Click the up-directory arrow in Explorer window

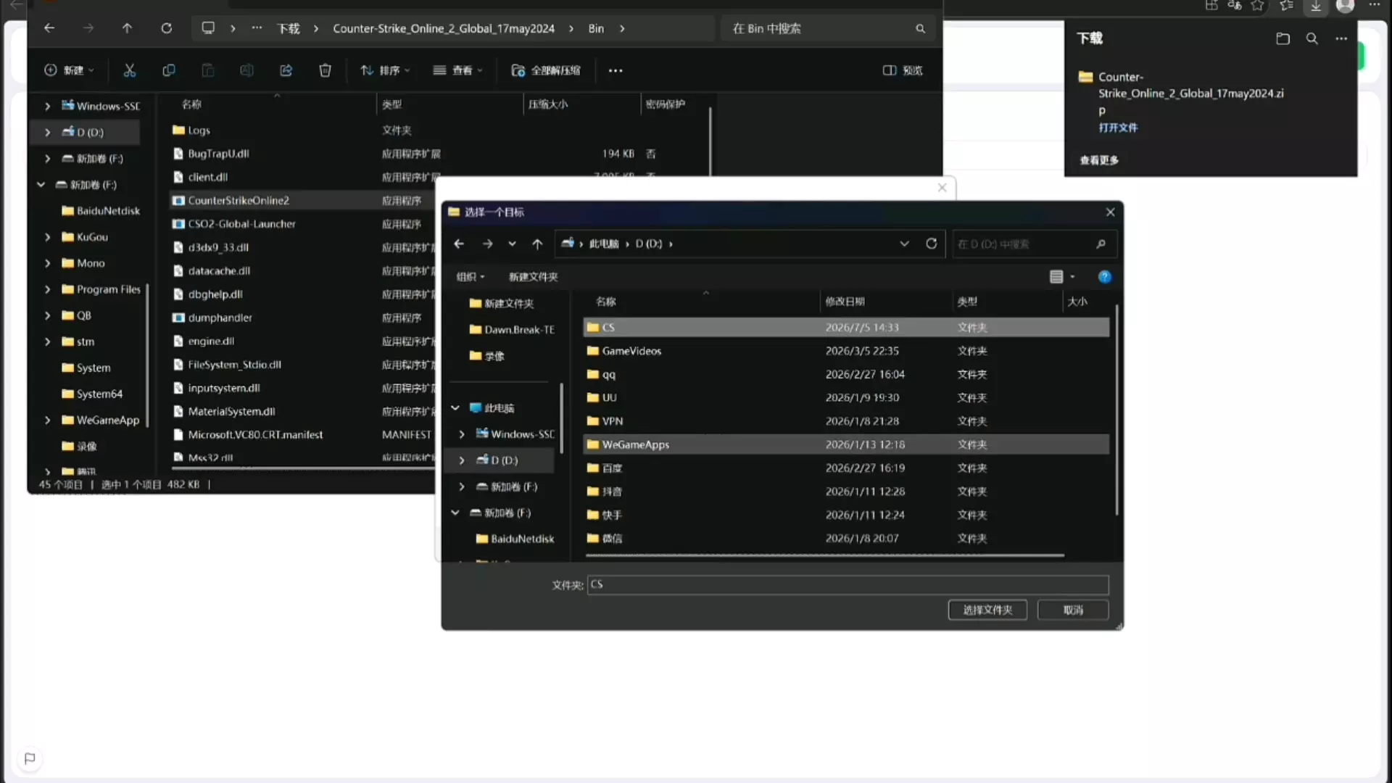[127, 28]
